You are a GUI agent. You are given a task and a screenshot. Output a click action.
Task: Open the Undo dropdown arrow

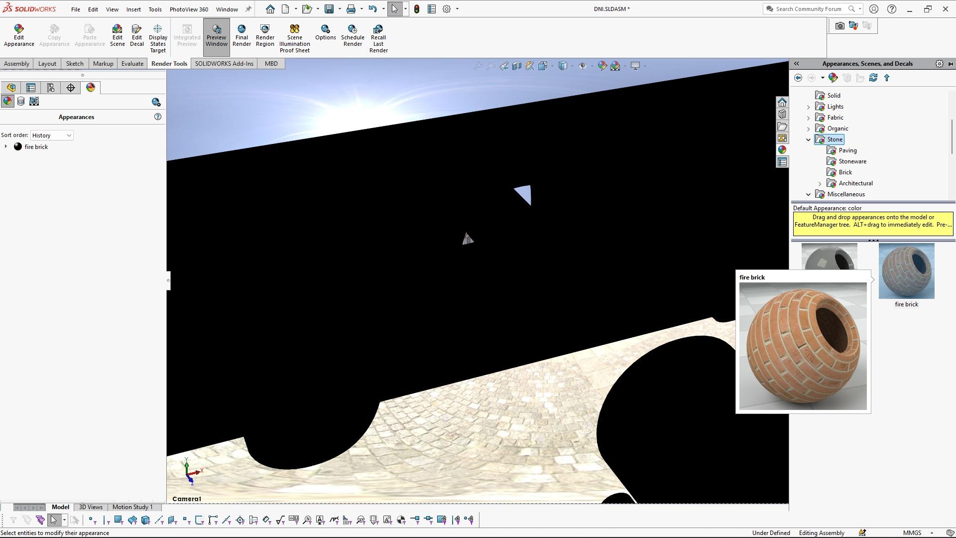pyautogui.click(x=383, y=9)
